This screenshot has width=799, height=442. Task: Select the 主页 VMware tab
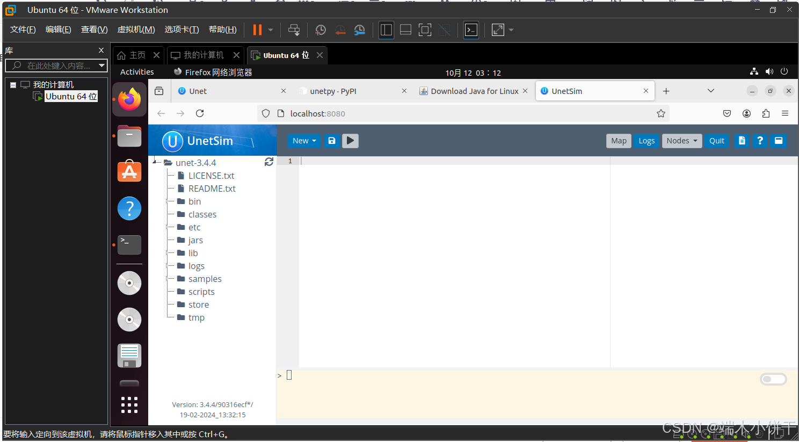[137, 55]
